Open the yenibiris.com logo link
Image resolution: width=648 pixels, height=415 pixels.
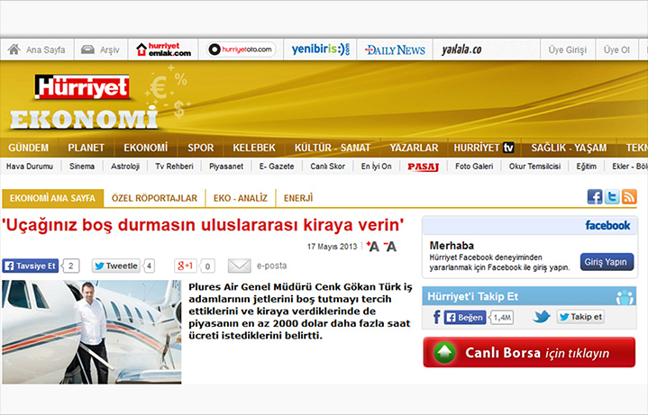tap(321, 50)
